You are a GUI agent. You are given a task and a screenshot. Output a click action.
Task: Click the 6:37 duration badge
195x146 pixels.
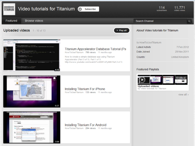(57, 106)
